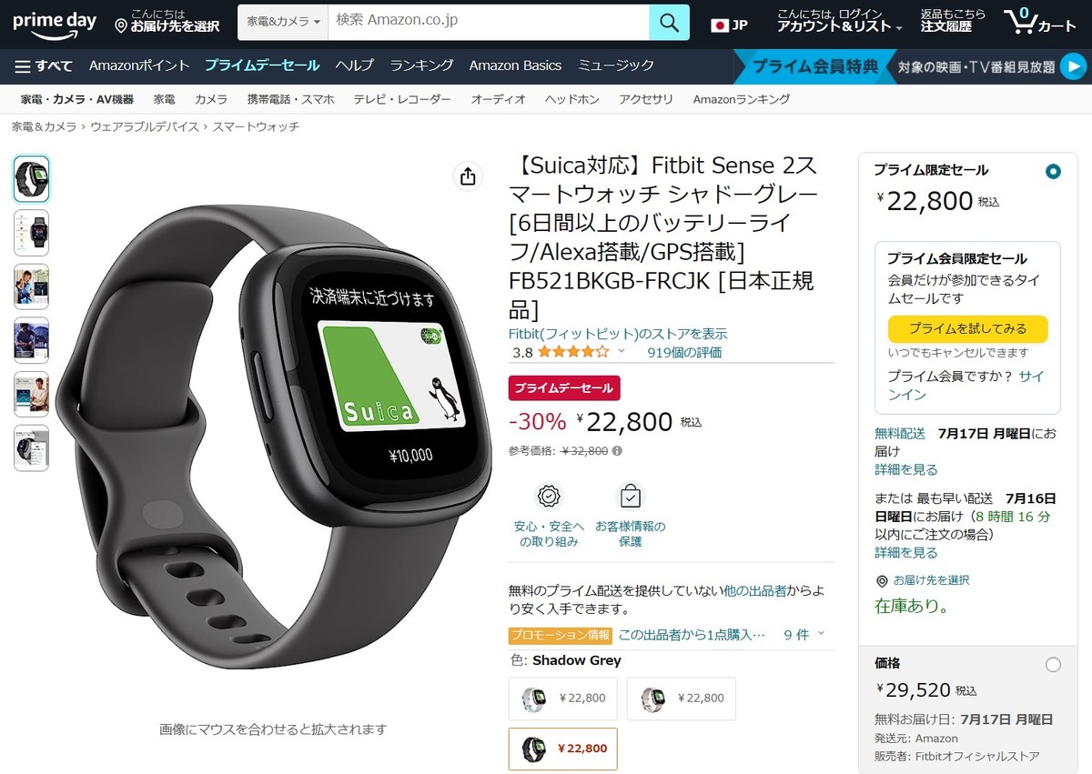
Task: Click the play icon on Prime video banner
Action: (1072, 66)
